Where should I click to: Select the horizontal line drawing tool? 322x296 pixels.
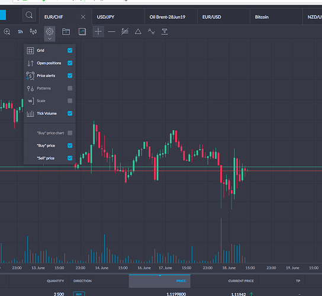click(x=111, y=31)
